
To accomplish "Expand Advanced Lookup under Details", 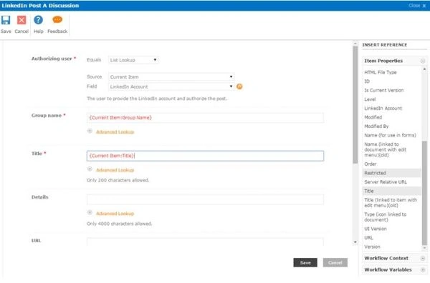I will coord(90,212).
